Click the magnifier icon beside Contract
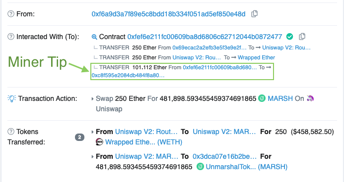Screen dimensions: 344x182 [94, 37]
